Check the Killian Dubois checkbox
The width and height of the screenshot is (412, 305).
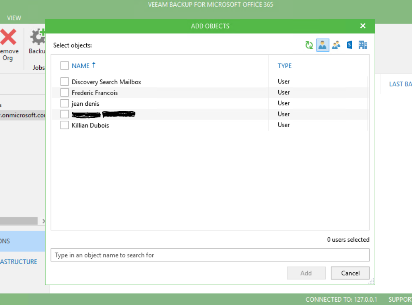click(65, 125)
